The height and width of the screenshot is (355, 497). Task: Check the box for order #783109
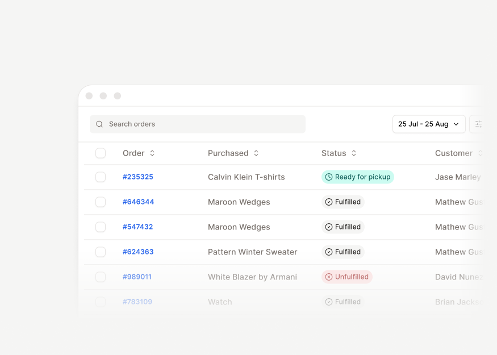[101, 302]
